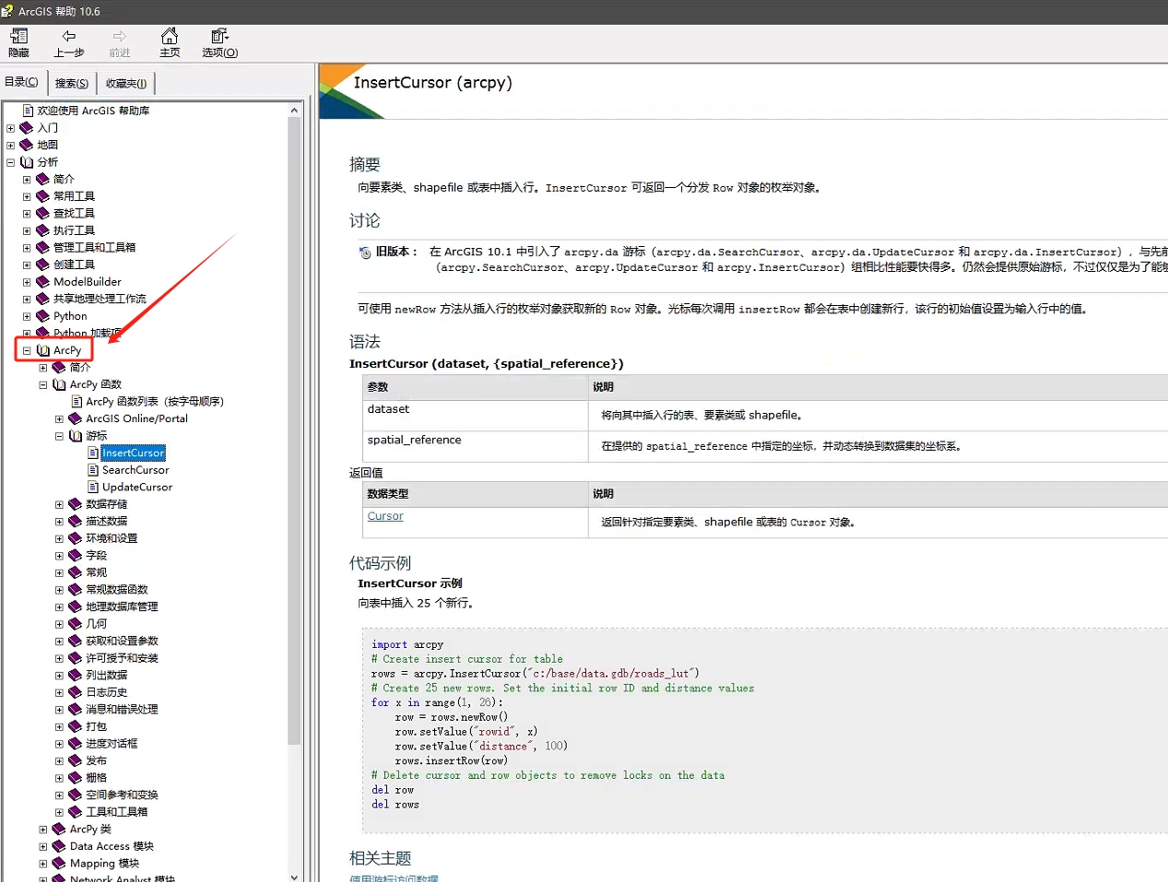Image resolution: width=1168 pixels, height=882 pixels.
Task: Collapse the 游标 tree node
Action: click(x=59, y=436)
